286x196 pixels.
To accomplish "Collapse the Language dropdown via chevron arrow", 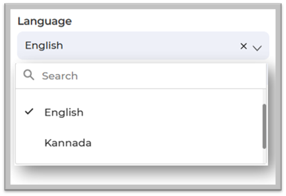I will pyautogui.click(x=257, y=48).
